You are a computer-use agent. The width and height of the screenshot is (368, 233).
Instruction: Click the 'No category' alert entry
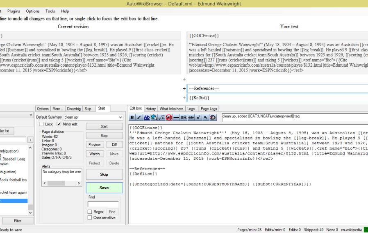click(61, 172)
